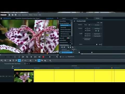Jump to range start in transport controls
Image resolution: width=125 pixels, height=94 pixels.
[x=23, y=57]
